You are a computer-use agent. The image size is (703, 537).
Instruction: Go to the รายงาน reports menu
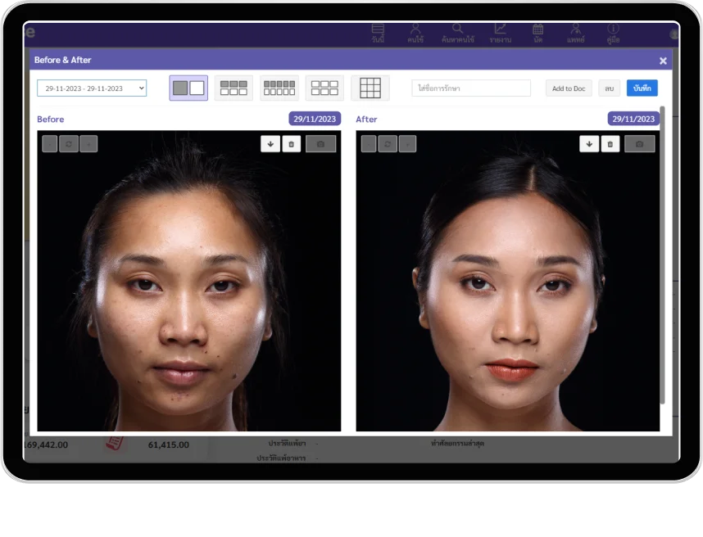click(500, 34)
